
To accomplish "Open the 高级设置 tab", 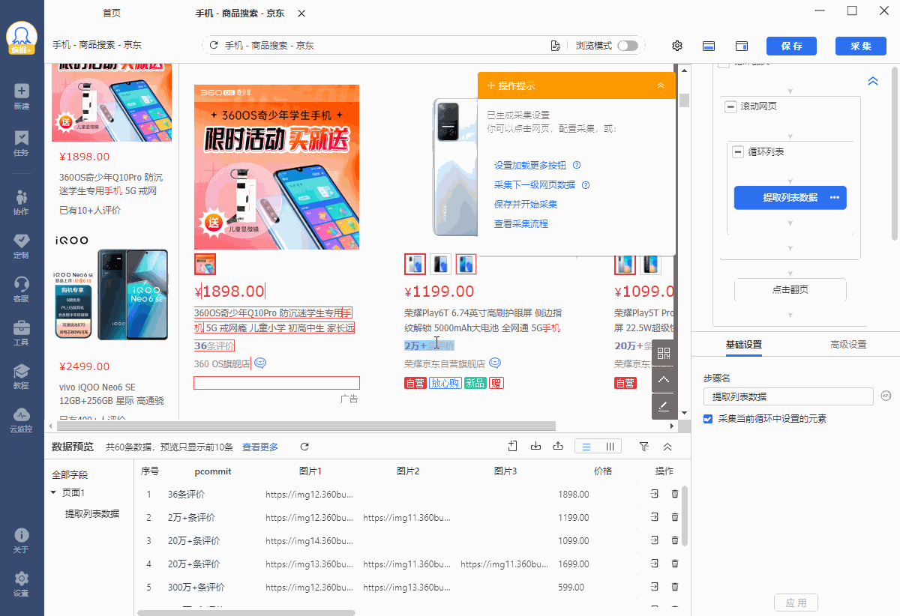I will point(848,345).
